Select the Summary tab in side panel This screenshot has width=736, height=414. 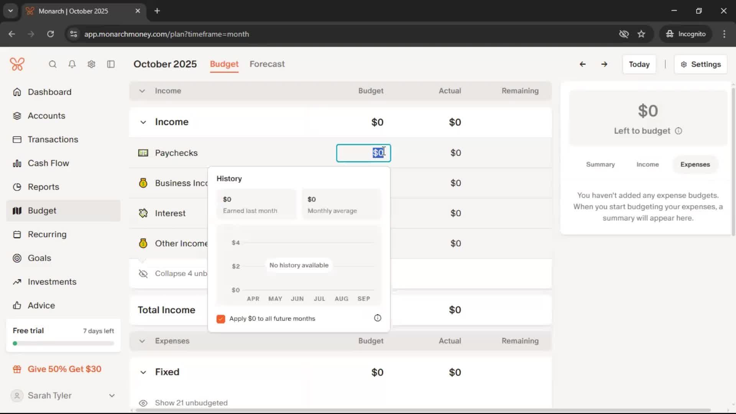[x=600, y=164]
